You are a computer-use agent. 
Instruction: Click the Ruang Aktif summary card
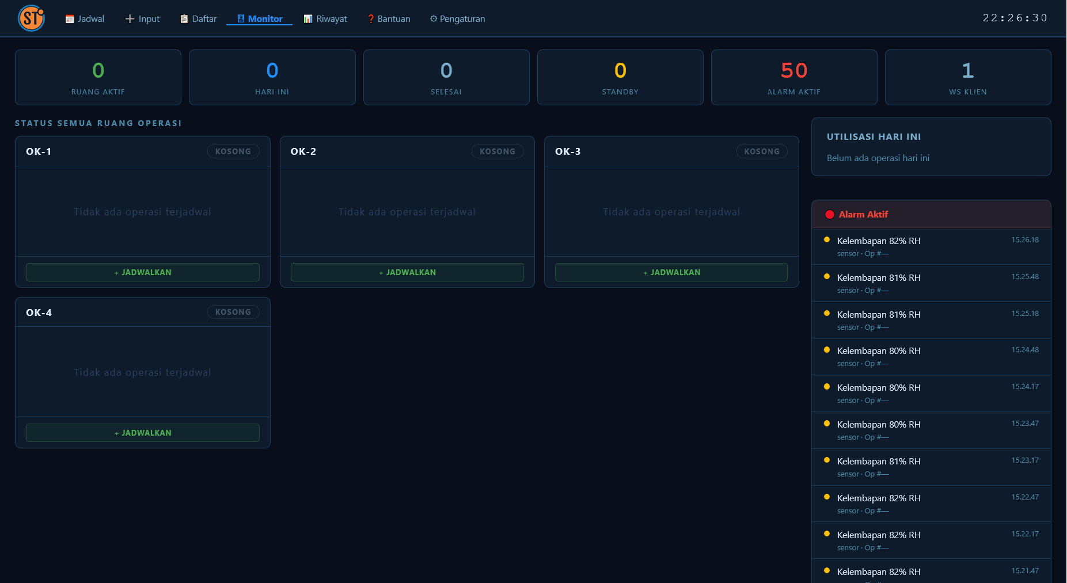click(98, 78)
